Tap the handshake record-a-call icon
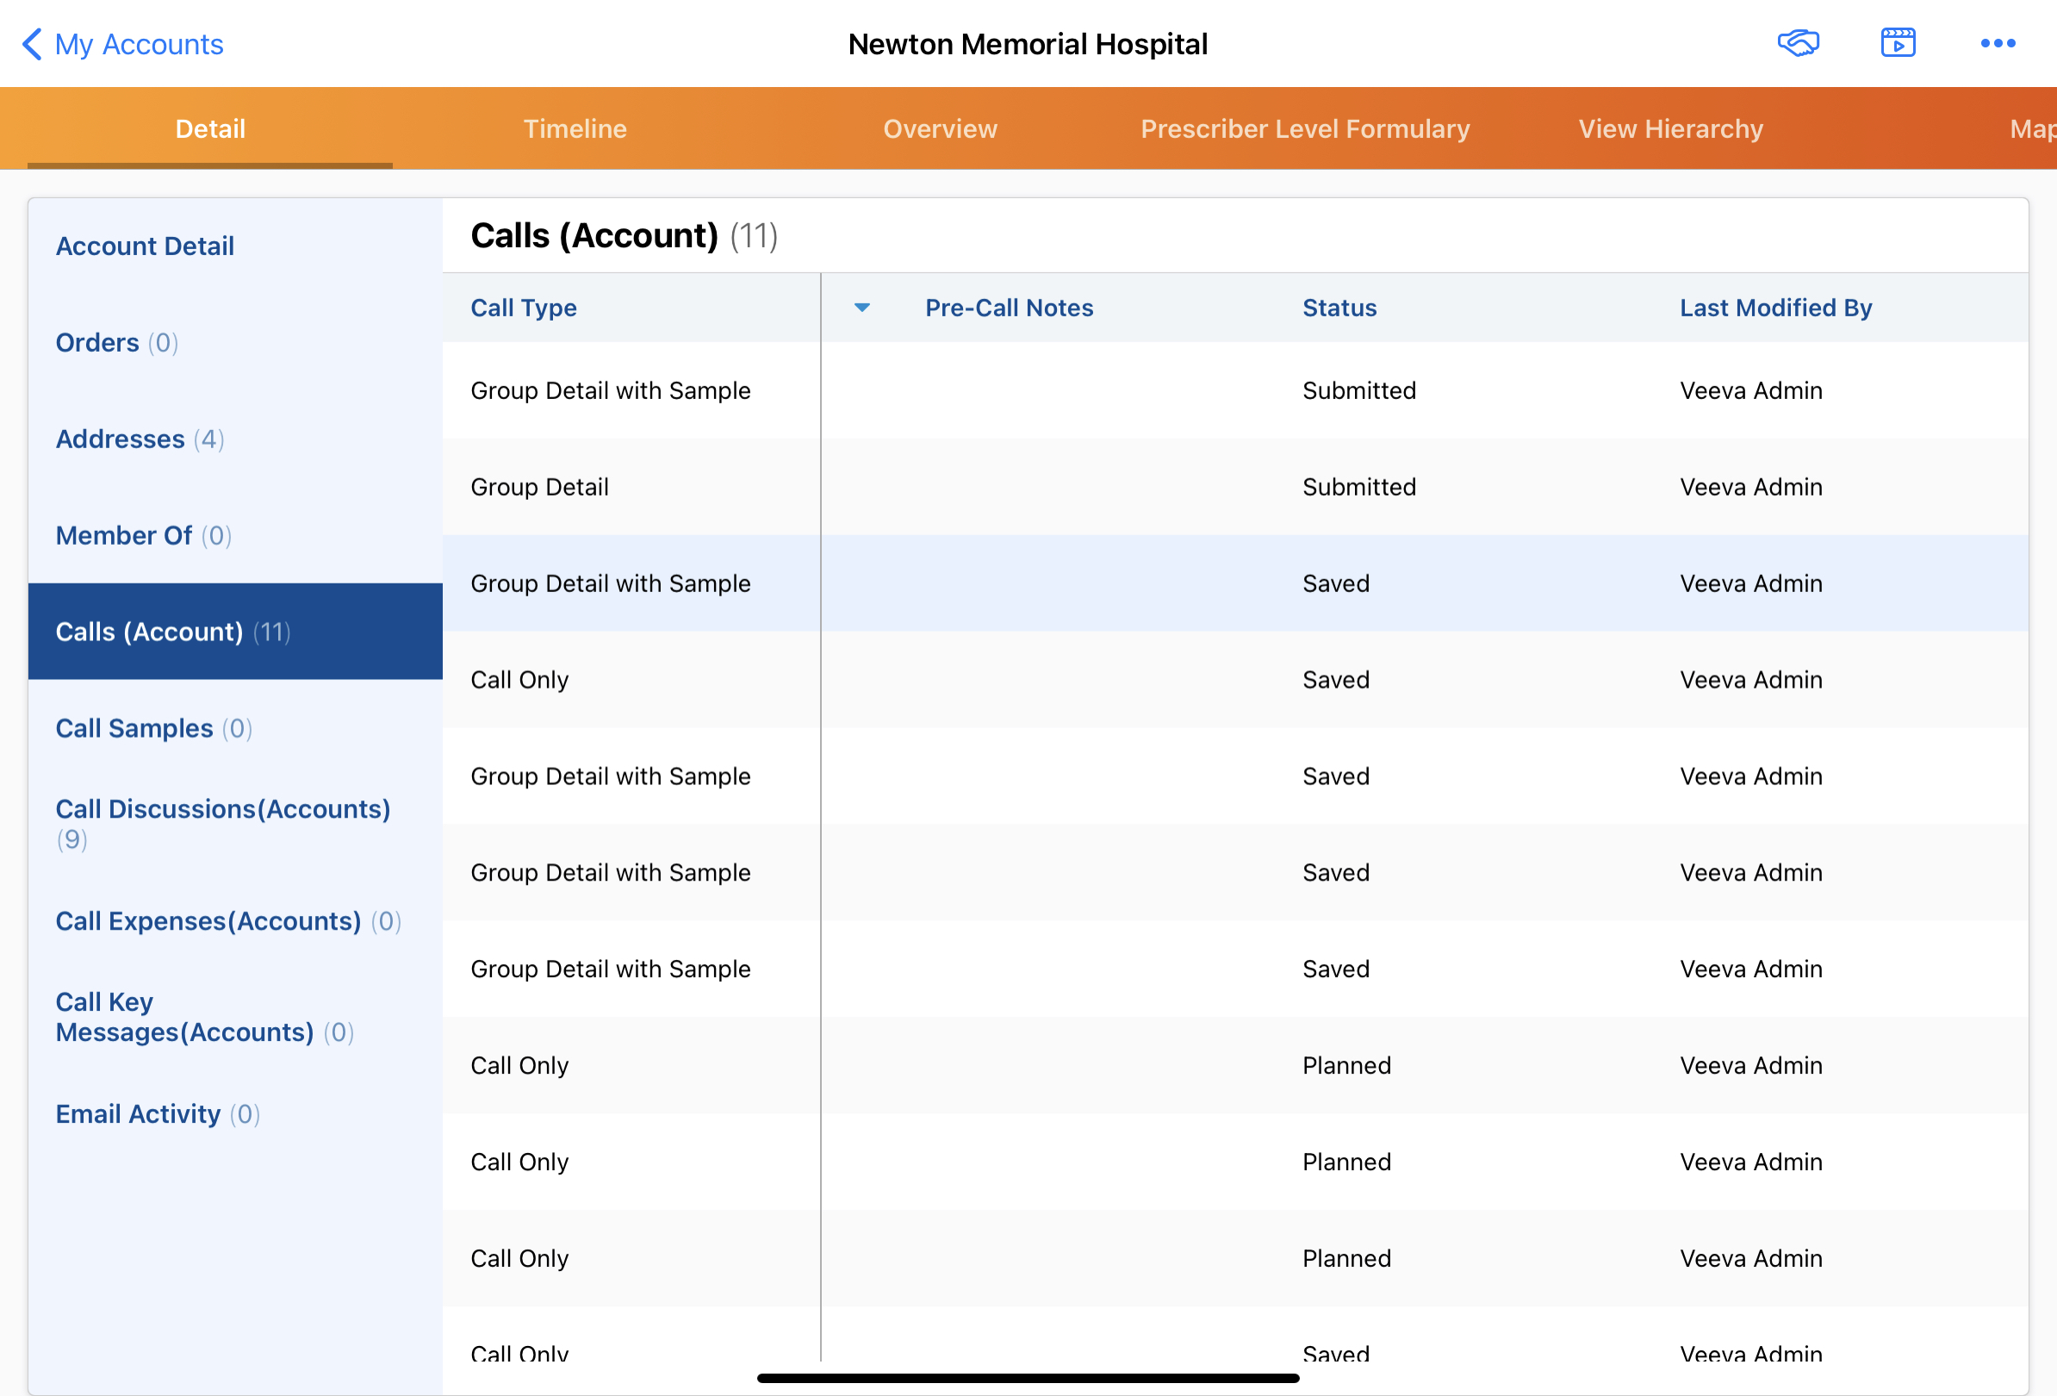The image size is (2057, 1396). click(x=1798, y=43)
